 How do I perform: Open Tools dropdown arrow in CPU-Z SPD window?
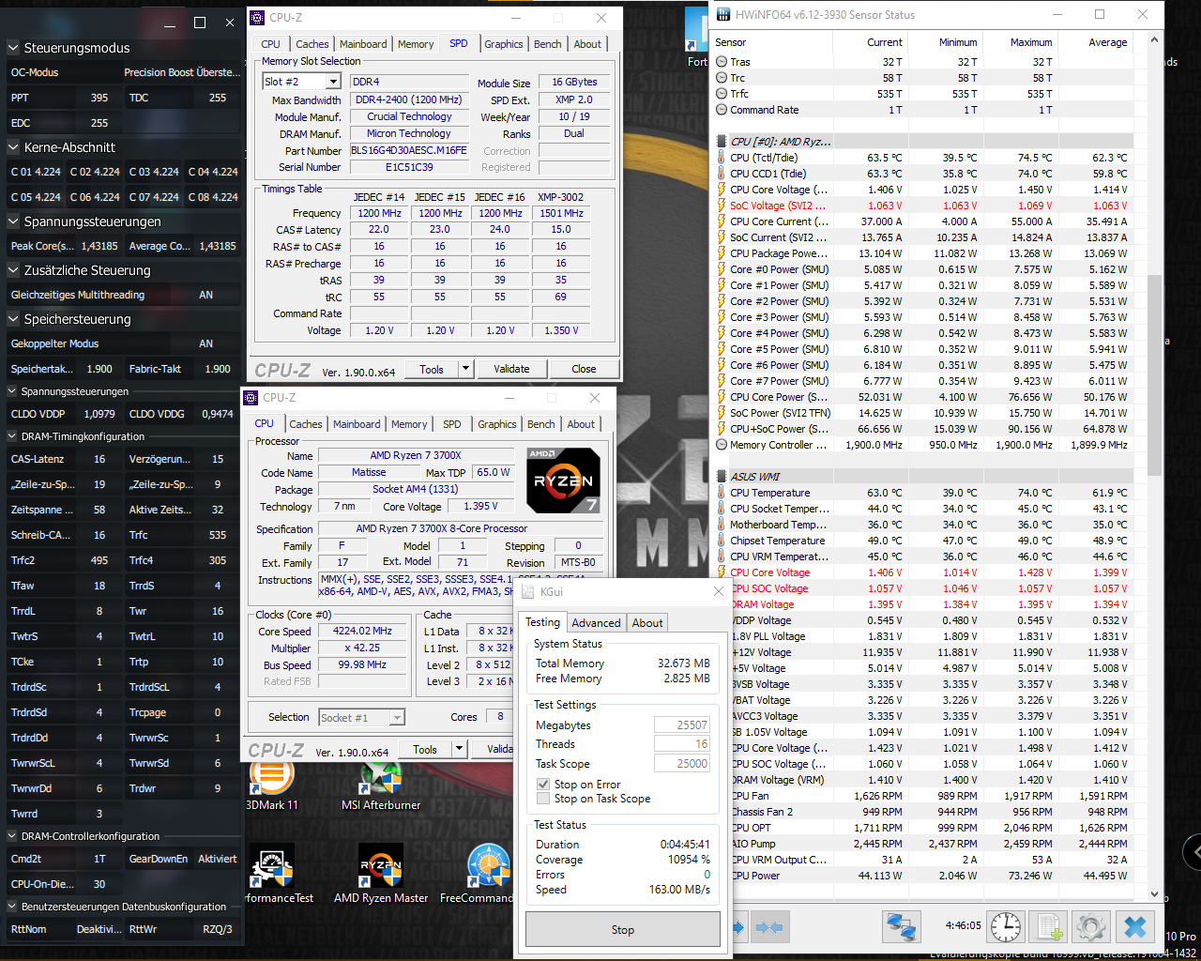click(x=465, y=369)
